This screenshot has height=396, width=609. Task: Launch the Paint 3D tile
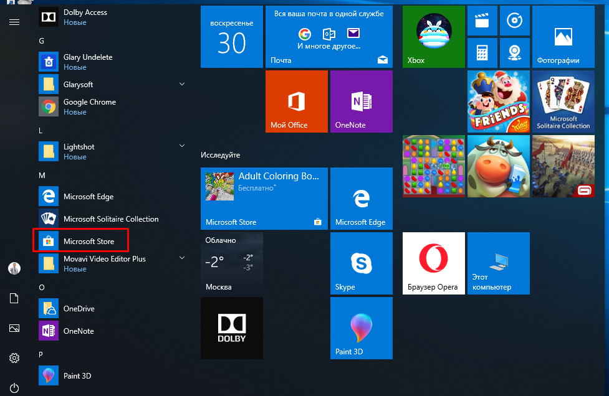click(361, 328)
